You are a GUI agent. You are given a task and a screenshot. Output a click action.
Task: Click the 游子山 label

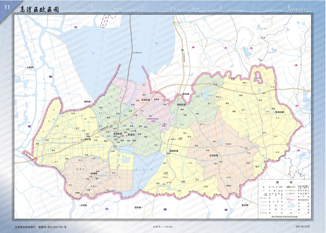tap(203, 124)
